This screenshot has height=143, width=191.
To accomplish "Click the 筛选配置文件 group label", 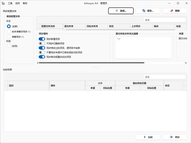I will tap(13, 16).
